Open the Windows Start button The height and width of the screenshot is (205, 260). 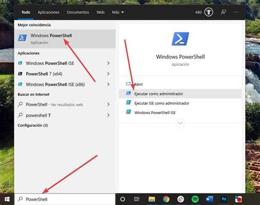[x=7, y=199]
